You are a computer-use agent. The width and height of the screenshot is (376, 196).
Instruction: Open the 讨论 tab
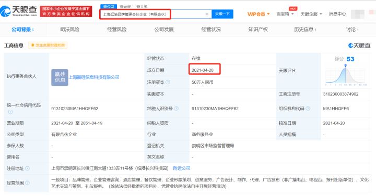coord(352,29)
